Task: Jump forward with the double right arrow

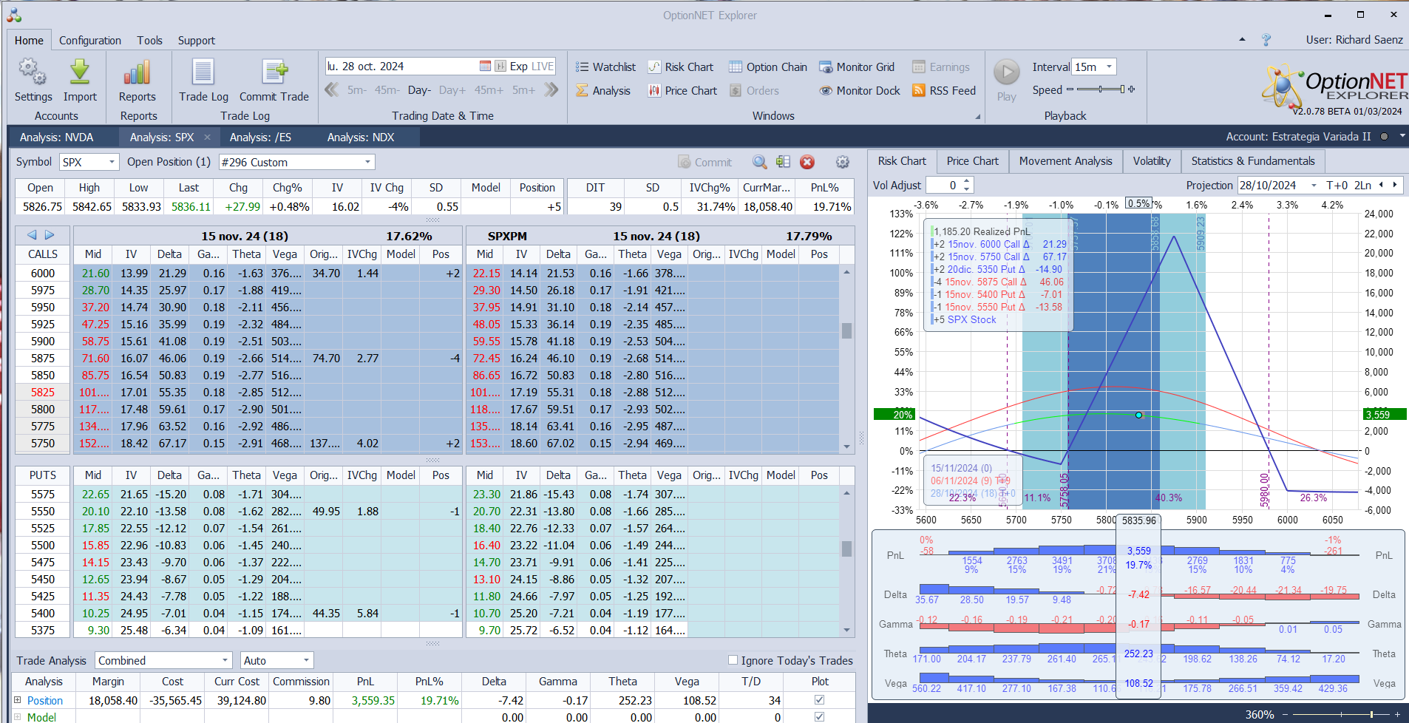Action: pos(551,90)
